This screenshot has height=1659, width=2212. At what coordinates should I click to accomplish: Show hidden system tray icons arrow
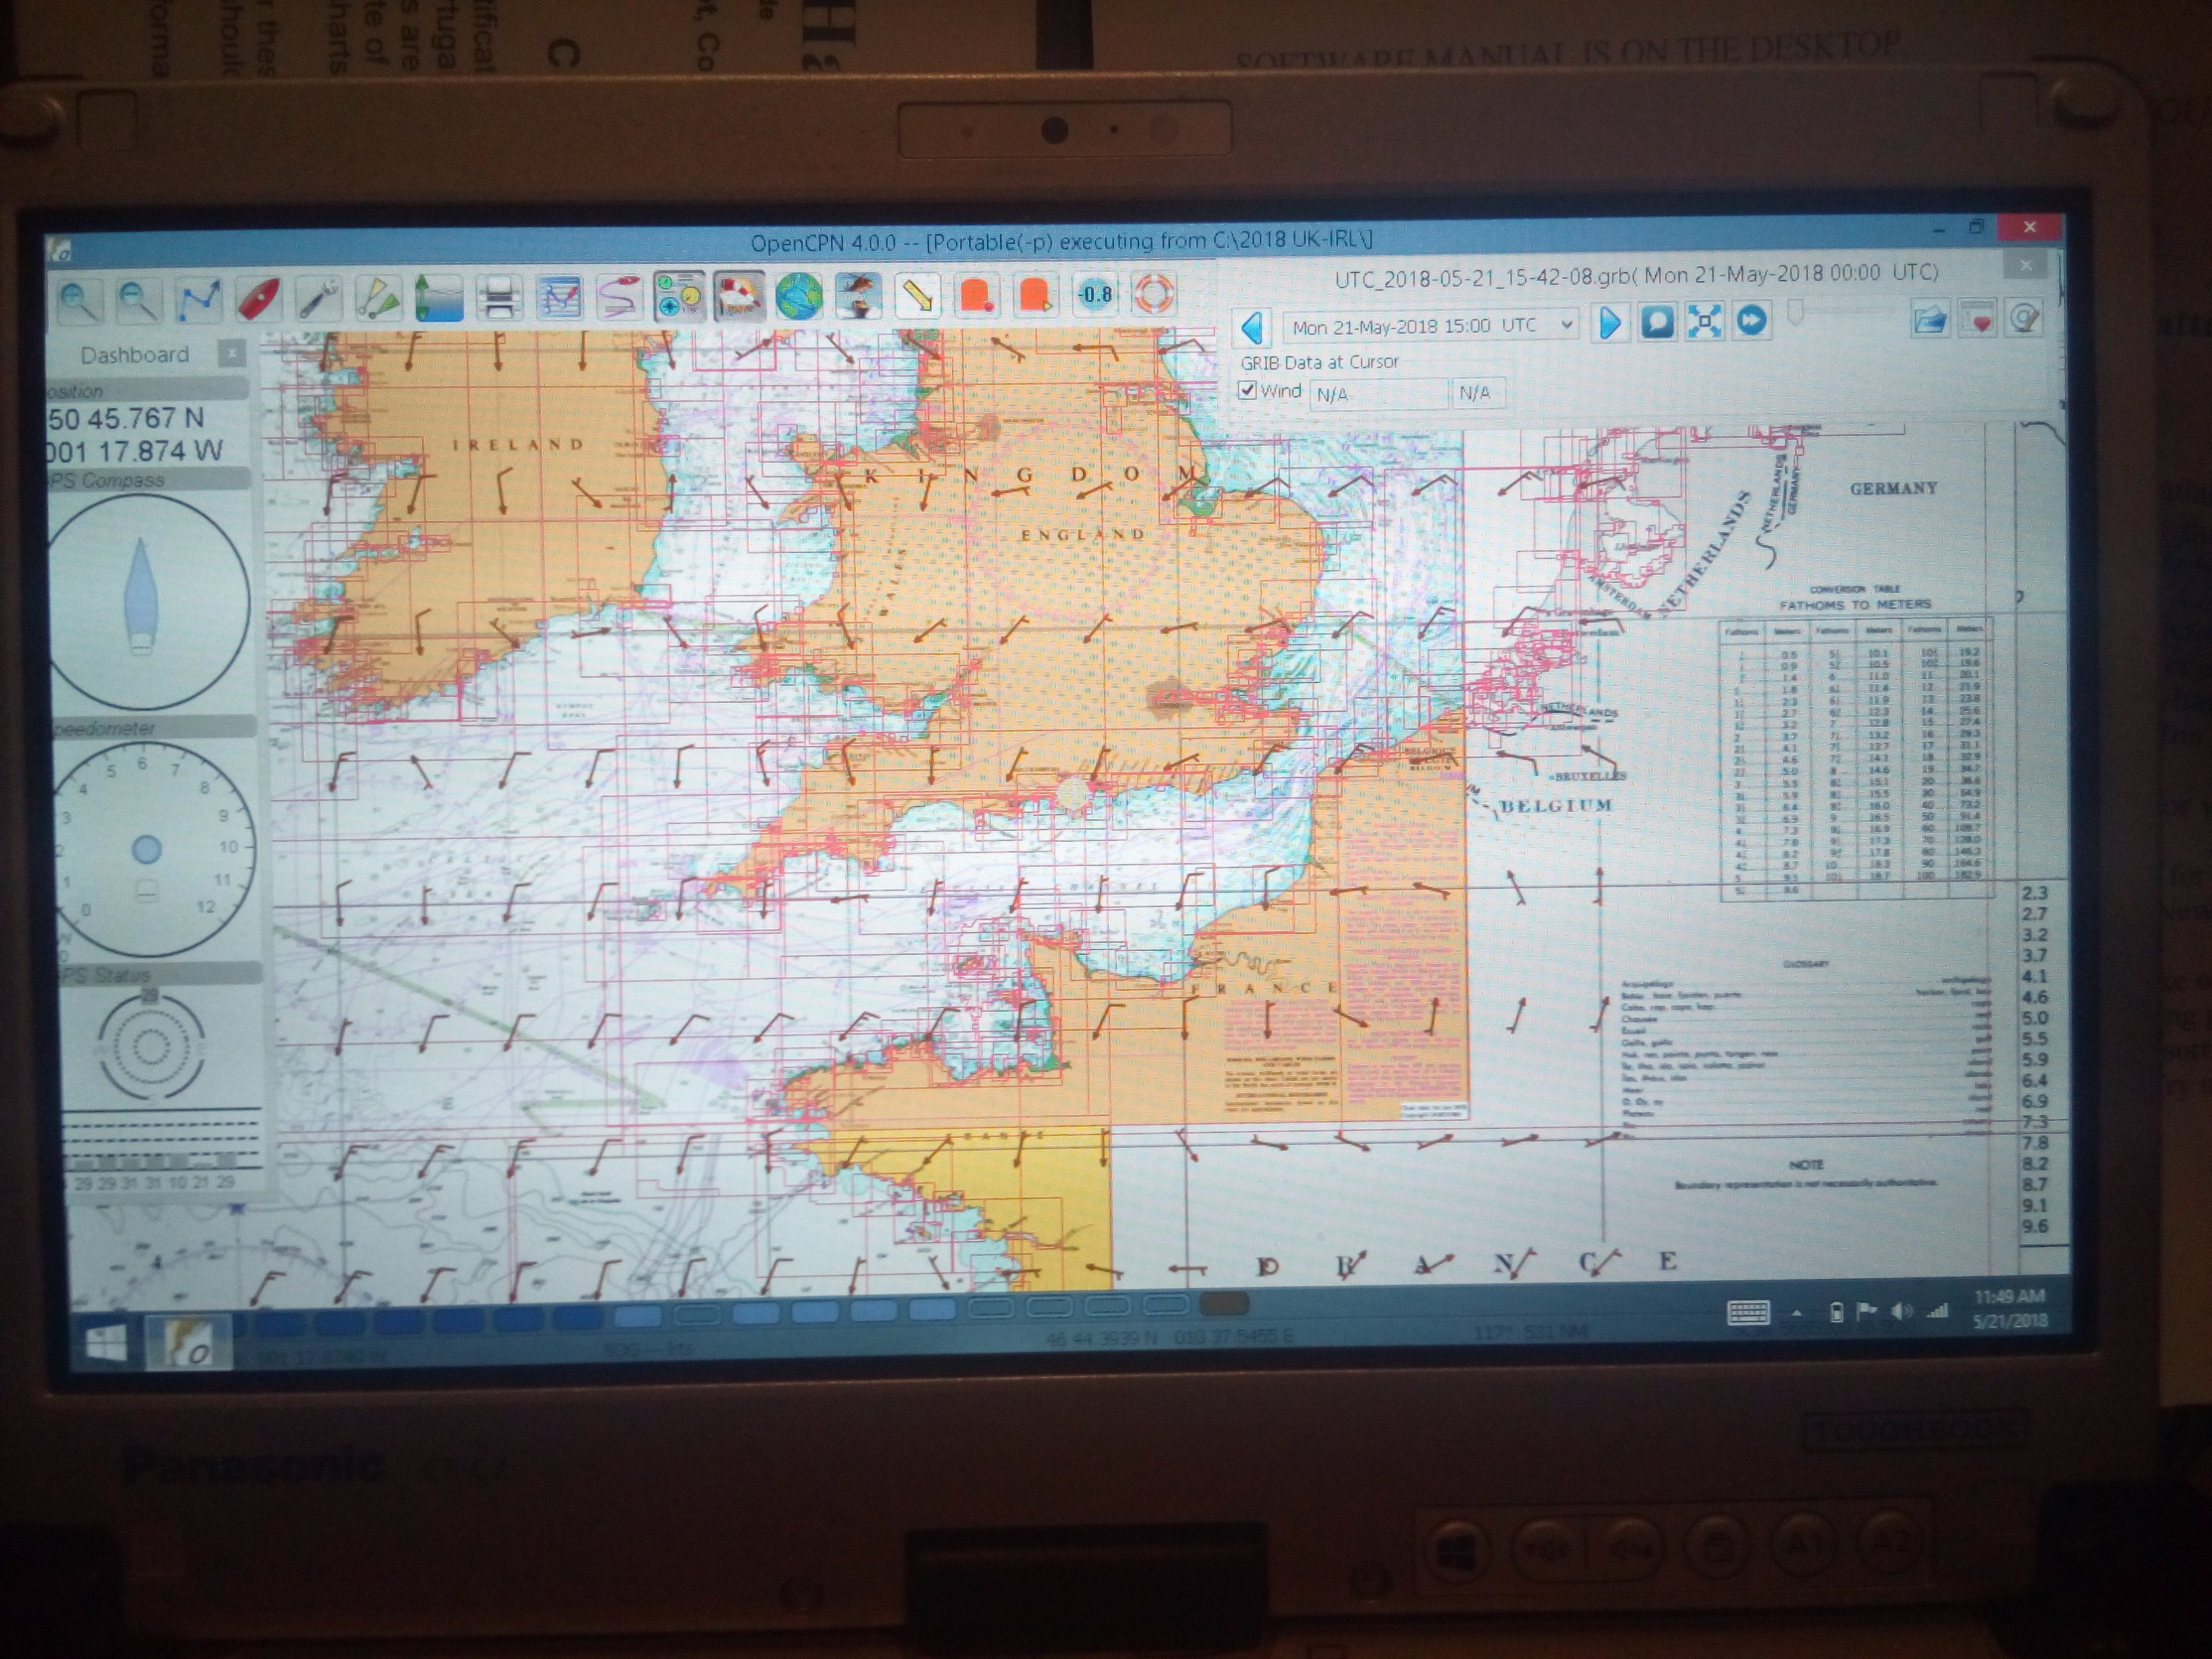pos(1797,1313)
